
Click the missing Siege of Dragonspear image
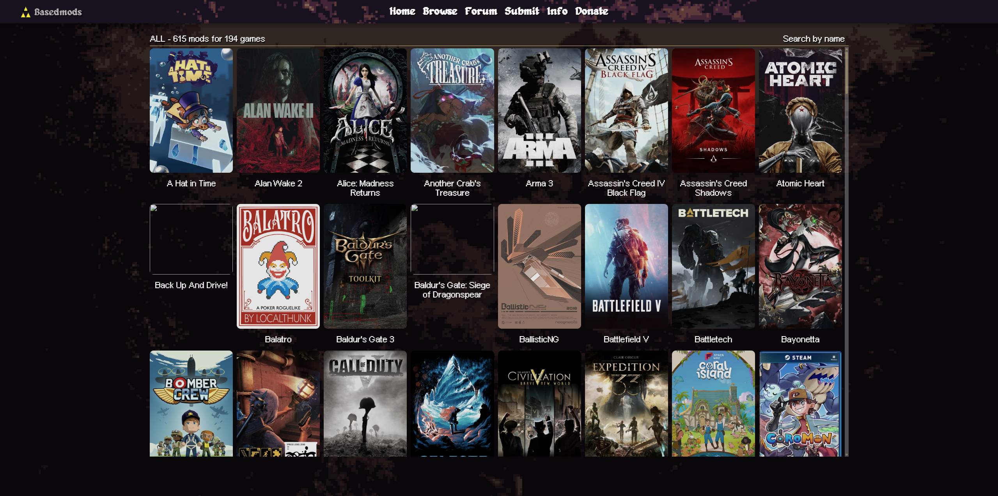(452, 239)
